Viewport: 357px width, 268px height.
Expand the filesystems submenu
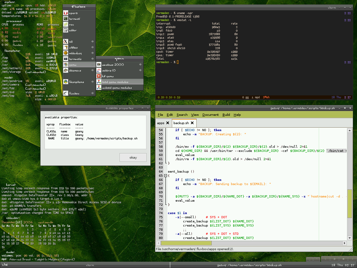tap(92, 82)
